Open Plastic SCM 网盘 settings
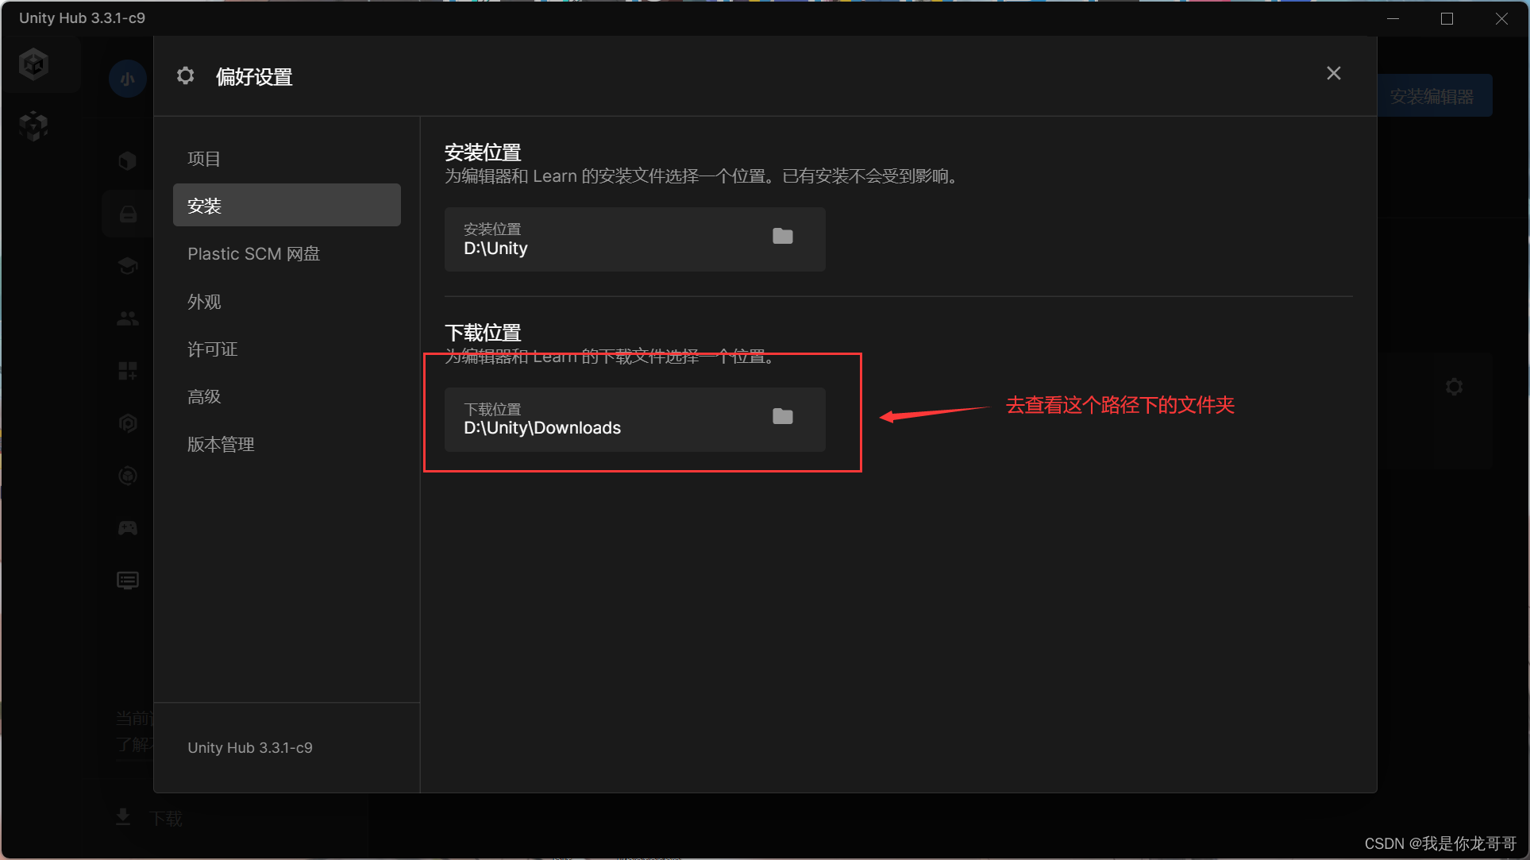The height and width of the screenshot is (860, 1530). (x=253, y=254)
